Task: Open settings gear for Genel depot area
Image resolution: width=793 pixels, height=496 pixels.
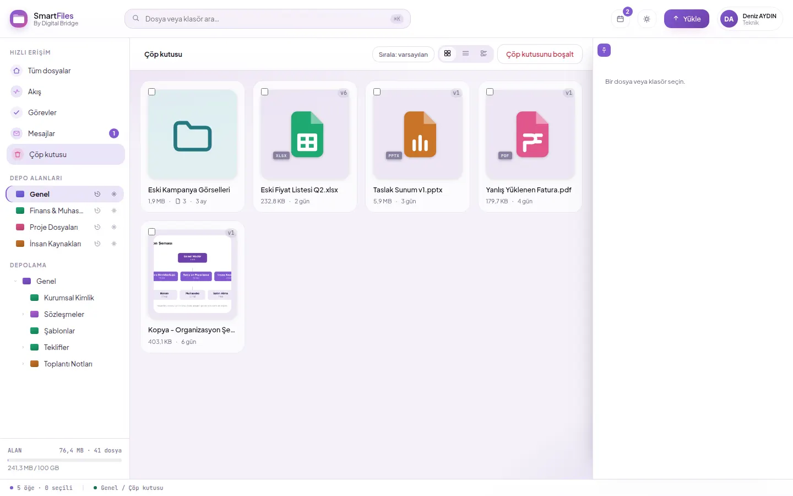Action: pyautogui.click(x=114, y=194)
